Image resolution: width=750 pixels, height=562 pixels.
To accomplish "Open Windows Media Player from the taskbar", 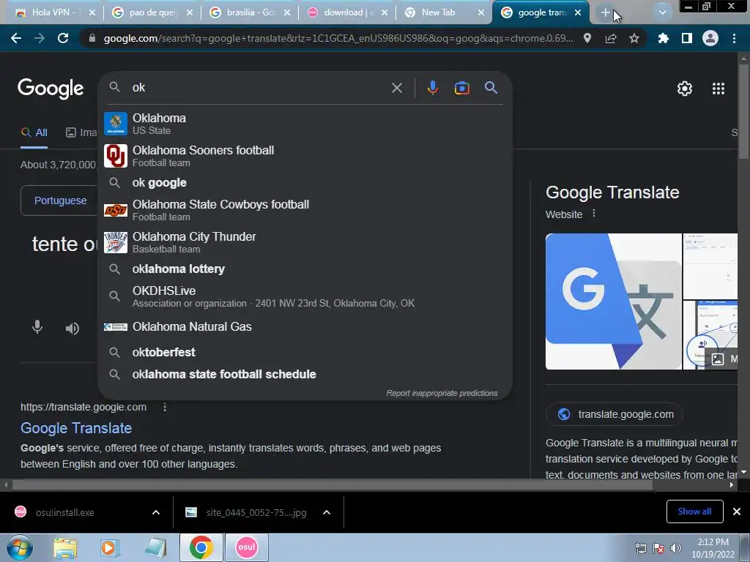I will (x=109, y=547).
